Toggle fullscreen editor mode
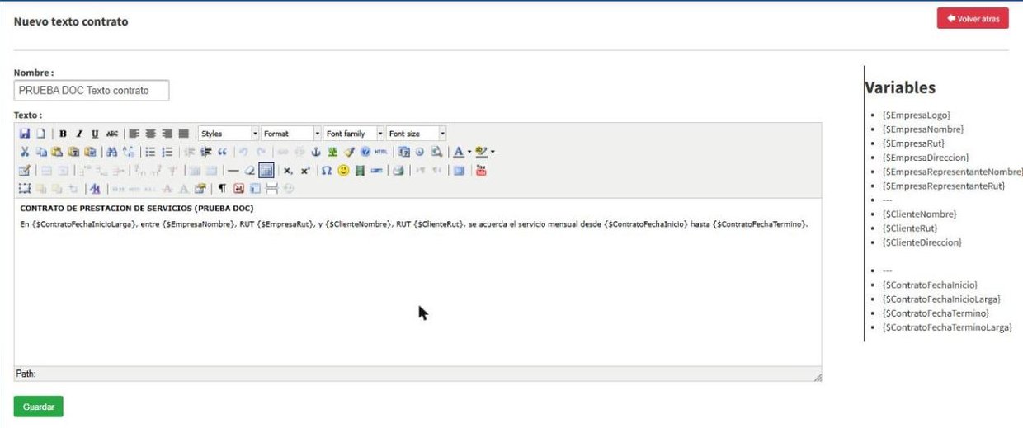This screenshot has width=1023, height=428. point(459,171)
